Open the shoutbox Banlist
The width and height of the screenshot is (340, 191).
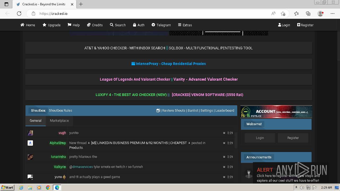tap(193, 110)
